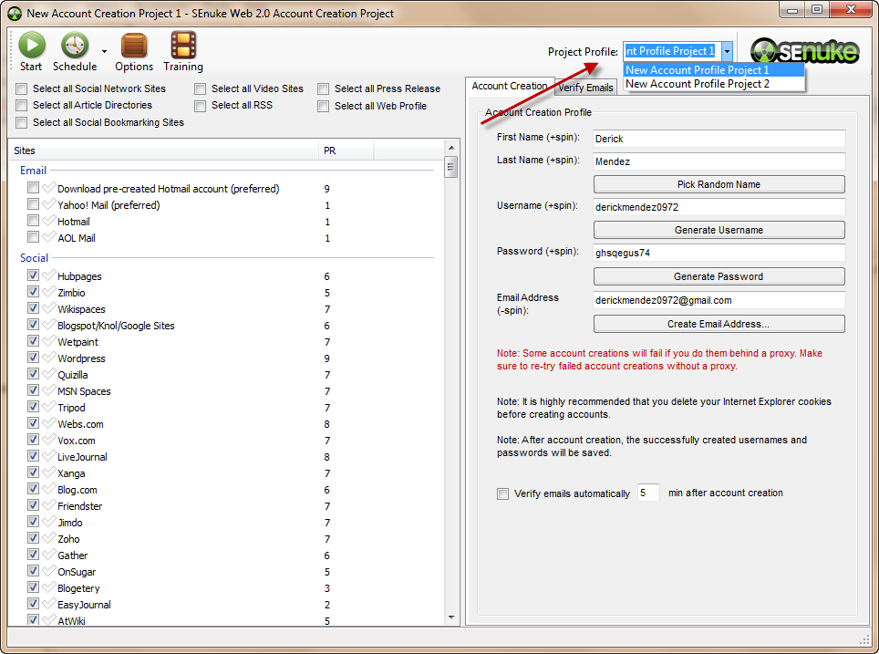Select the Xanga row

coord(224,473)
